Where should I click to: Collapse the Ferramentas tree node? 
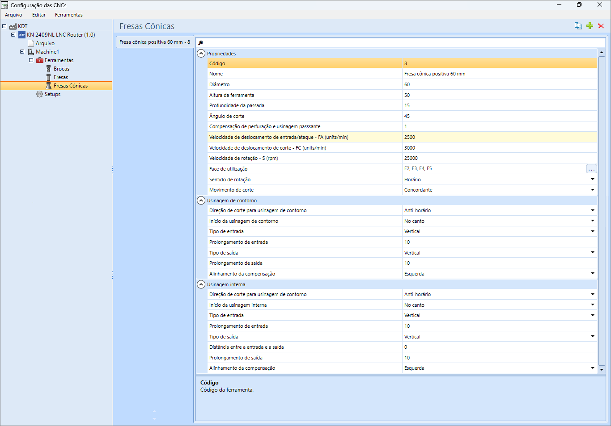31,60
